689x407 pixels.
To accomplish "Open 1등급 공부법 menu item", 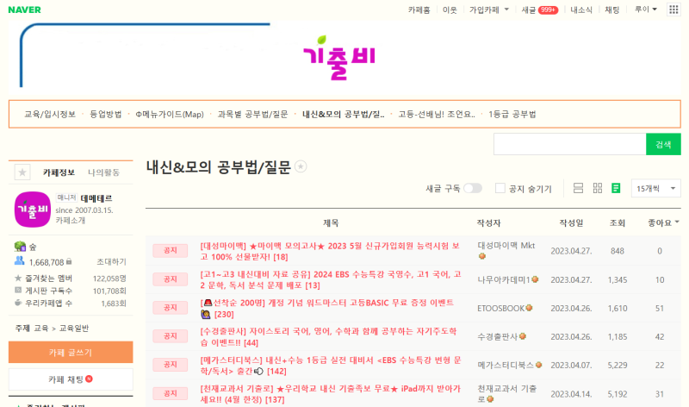I will coord(512,115).
